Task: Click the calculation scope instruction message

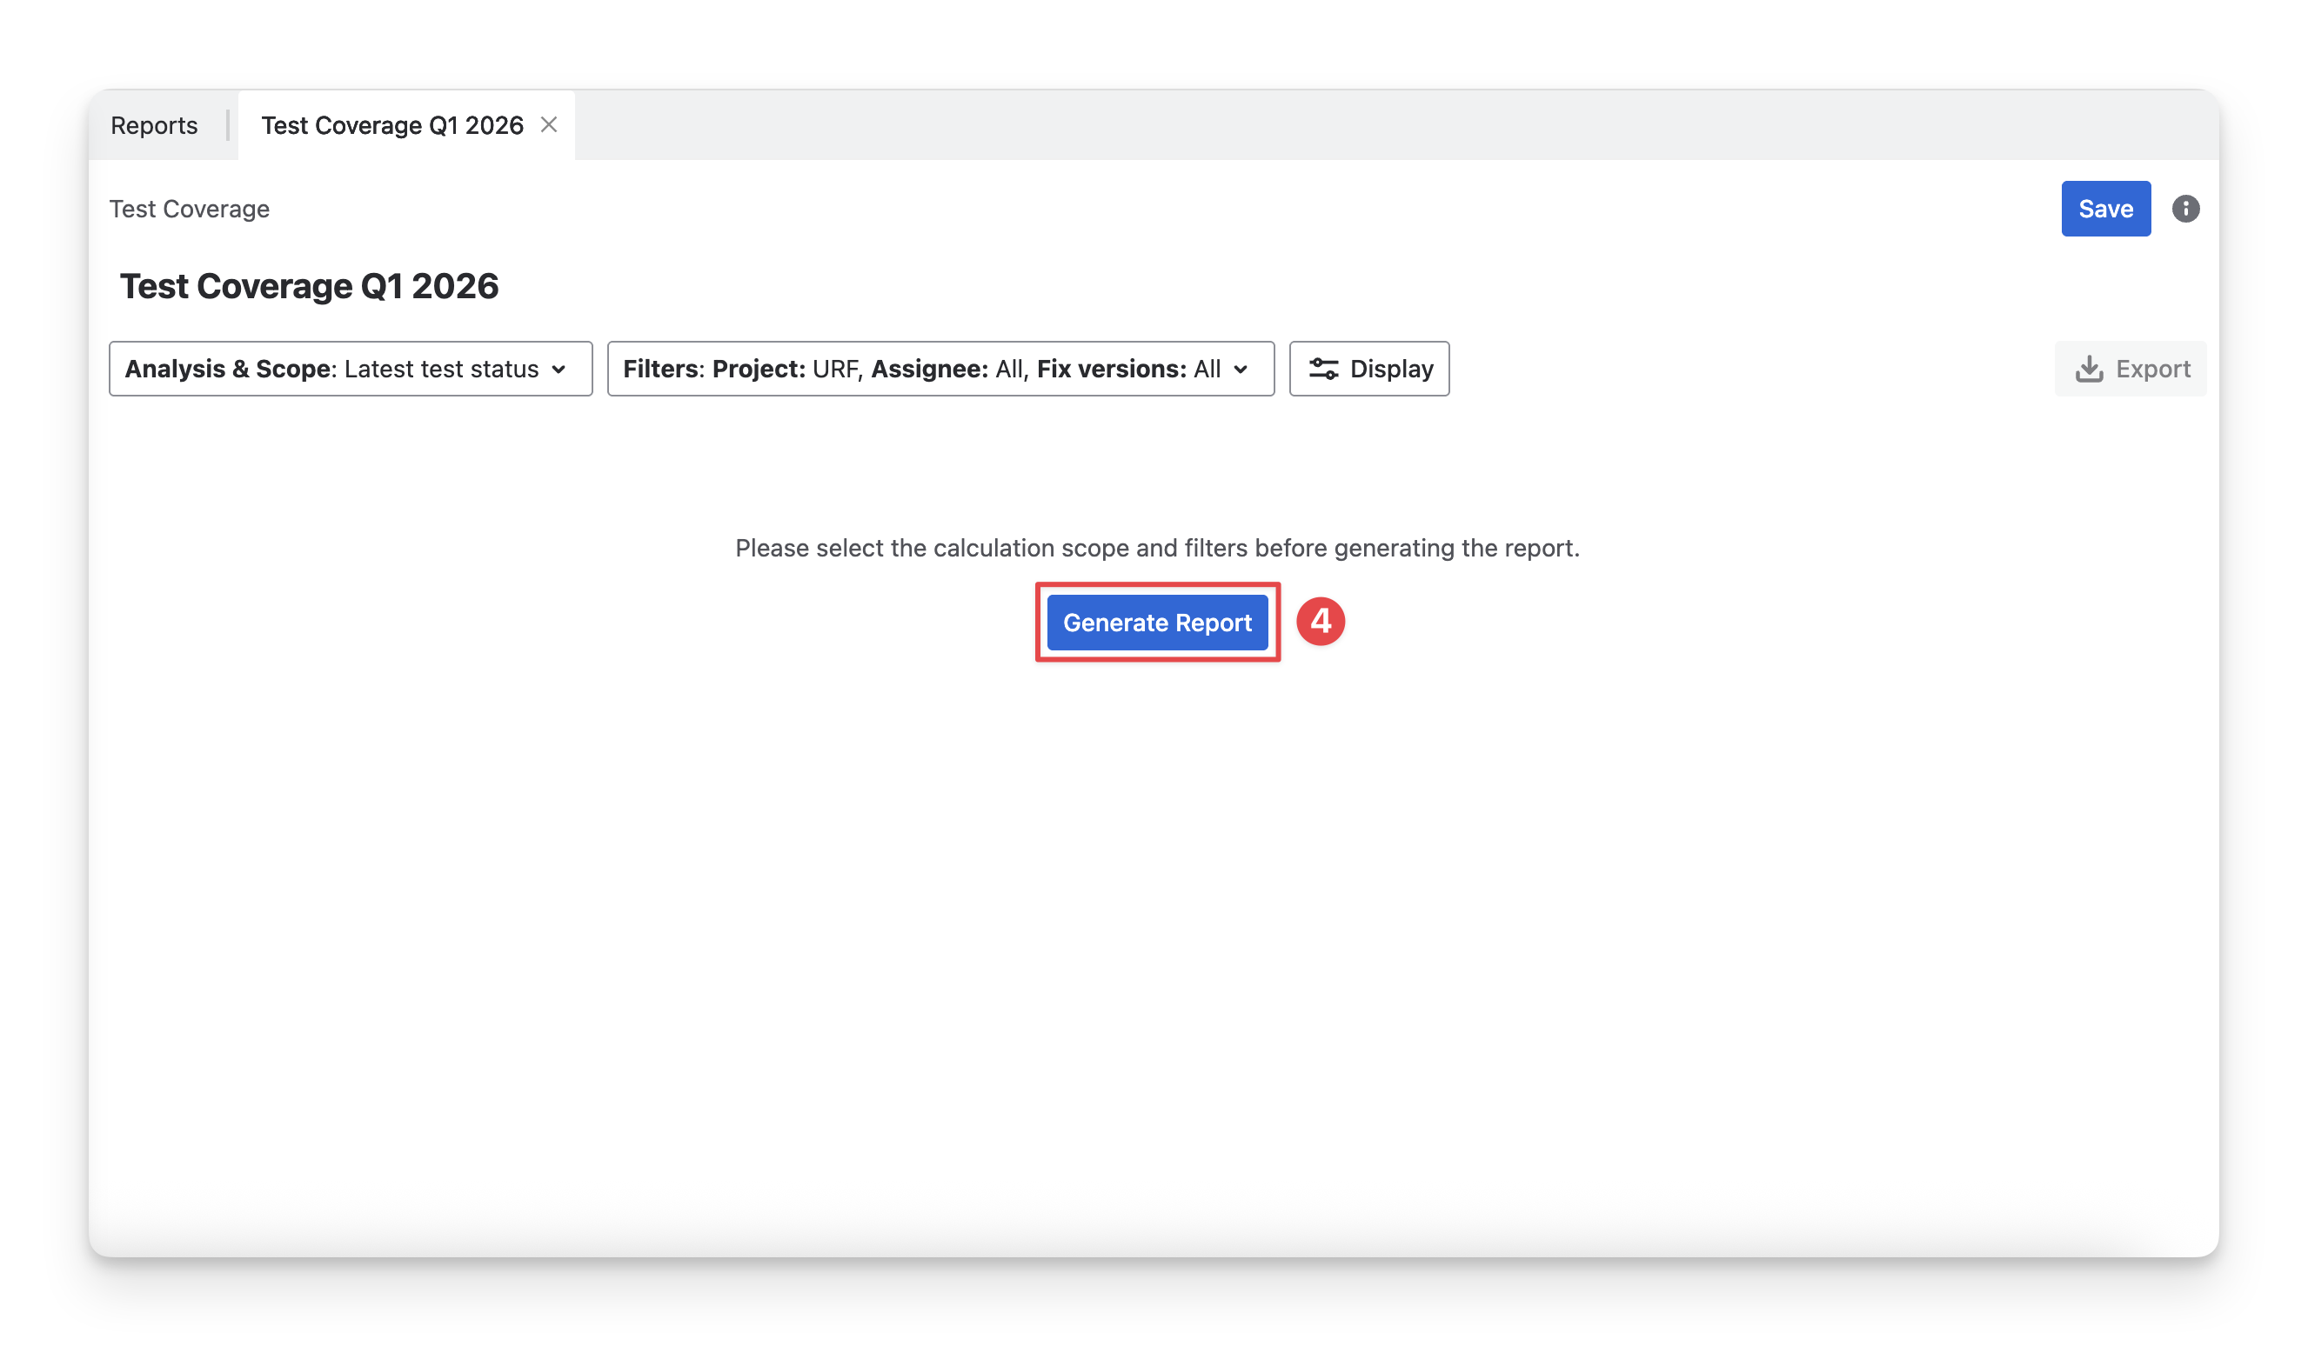Action: [x=1157, y=548]
